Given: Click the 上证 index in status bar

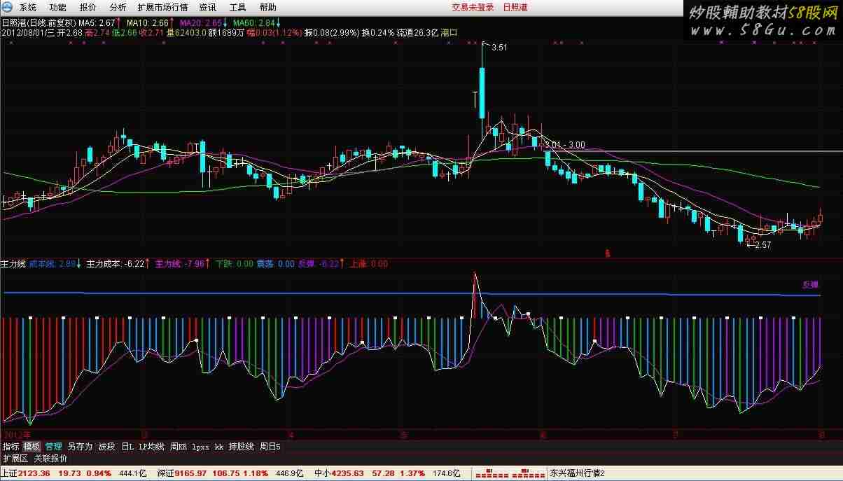Looking at the screenshot, I should pyautogui.click(x=10, y=473).
